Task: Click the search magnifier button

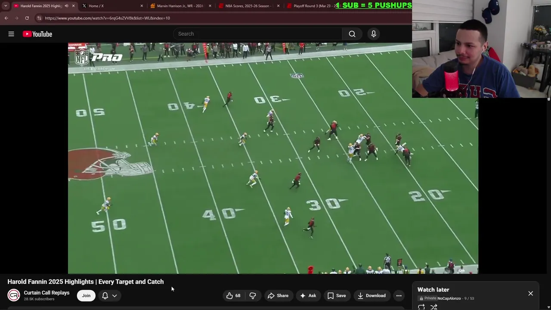Action: pos(352,34)
